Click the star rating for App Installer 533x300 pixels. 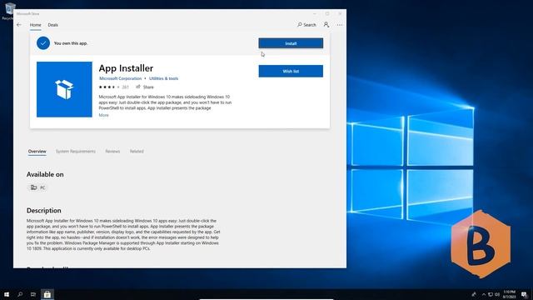pyautogui.click(x=109, y=87)
